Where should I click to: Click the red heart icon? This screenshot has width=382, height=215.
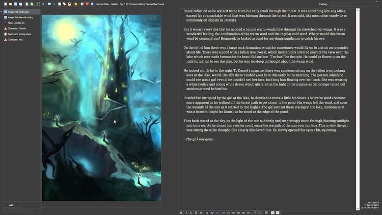click(87, 4)
